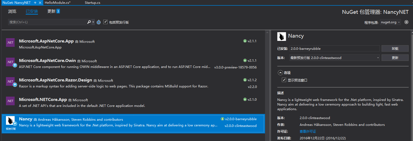Click the Microsoft.AspNetCore.Razor.Design .NET package icon

[10, 81]
